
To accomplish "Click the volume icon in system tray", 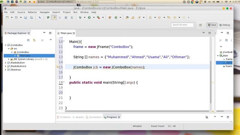I will (214, 1).
